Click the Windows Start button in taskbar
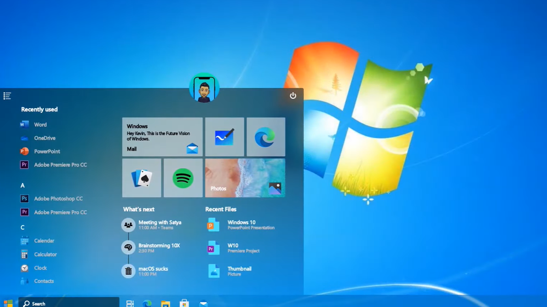 8,303
